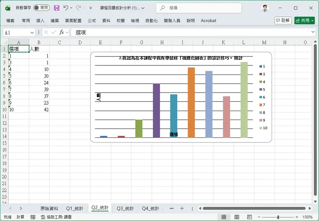
Task: Open the Undo history dropdown
Action: 71,8
